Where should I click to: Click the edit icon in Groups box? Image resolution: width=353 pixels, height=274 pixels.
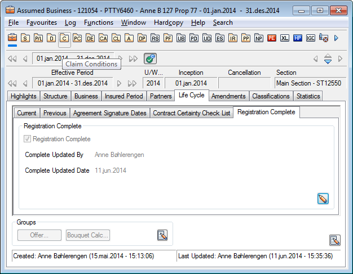[x=162, y=235]
